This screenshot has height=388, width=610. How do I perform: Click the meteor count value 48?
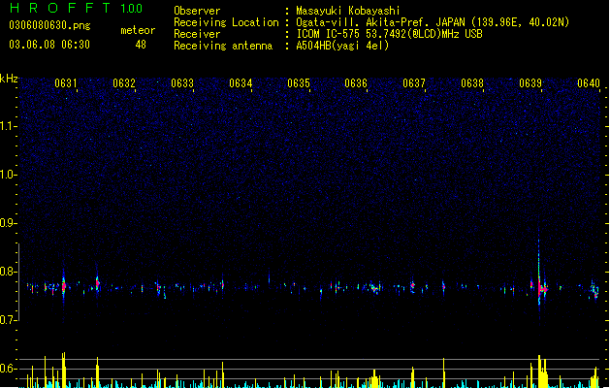click(141, 45)
